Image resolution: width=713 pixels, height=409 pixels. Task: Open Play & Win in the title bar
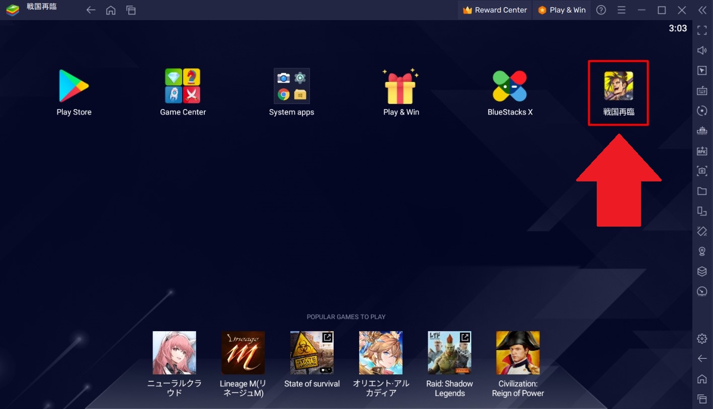tap(562, 10)
